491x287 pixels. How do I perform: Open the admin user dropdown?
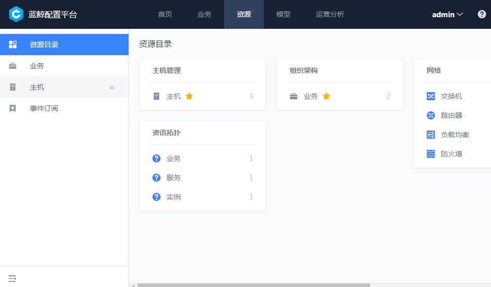(447, 14)
